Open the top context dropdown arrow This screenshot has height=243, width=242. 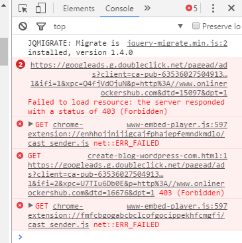180,26
